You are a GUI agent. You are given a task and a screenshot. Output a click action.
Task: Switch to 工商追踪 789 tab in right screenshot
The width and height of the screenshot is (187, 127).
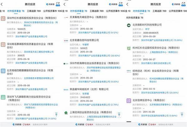click(x=160, y=11)
